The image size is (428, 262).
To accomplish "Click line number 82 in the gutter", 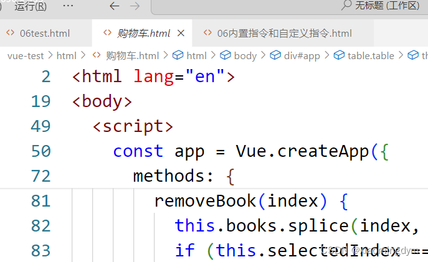I will click(41, 226).
